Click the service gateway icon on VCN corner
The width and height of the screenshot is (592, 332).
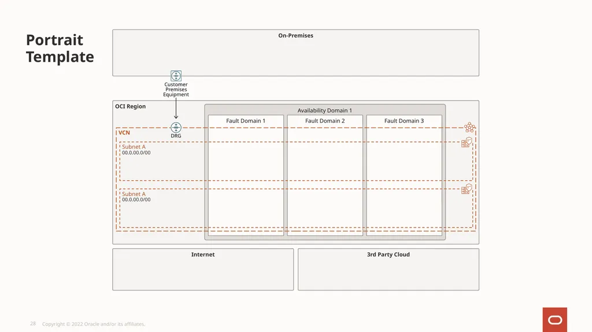pos(469,127)
